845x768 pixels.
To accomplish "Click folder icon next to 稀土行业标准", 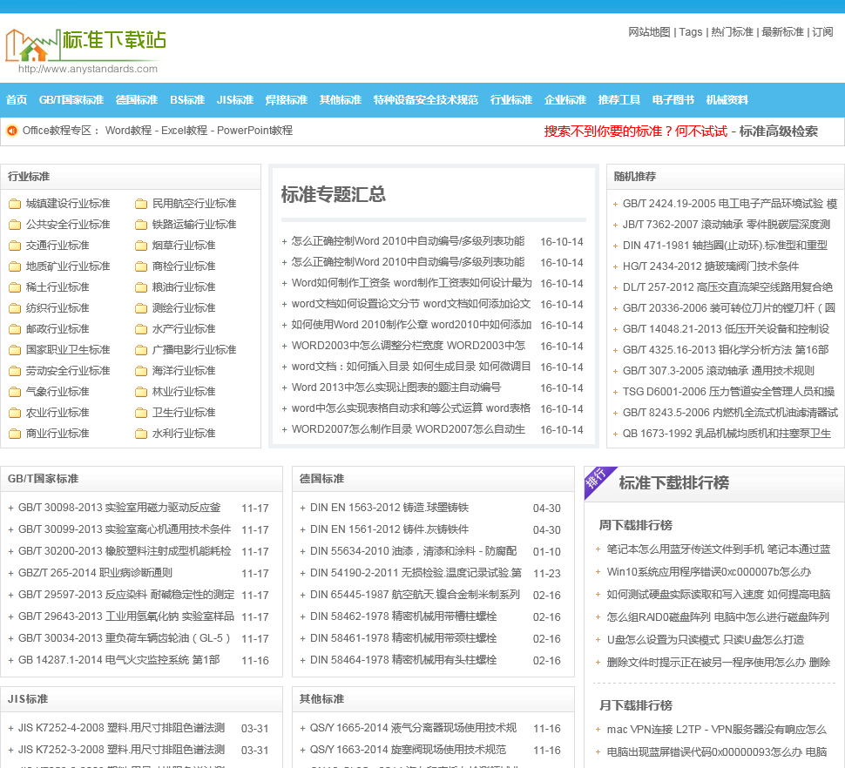I will point(15,287).
